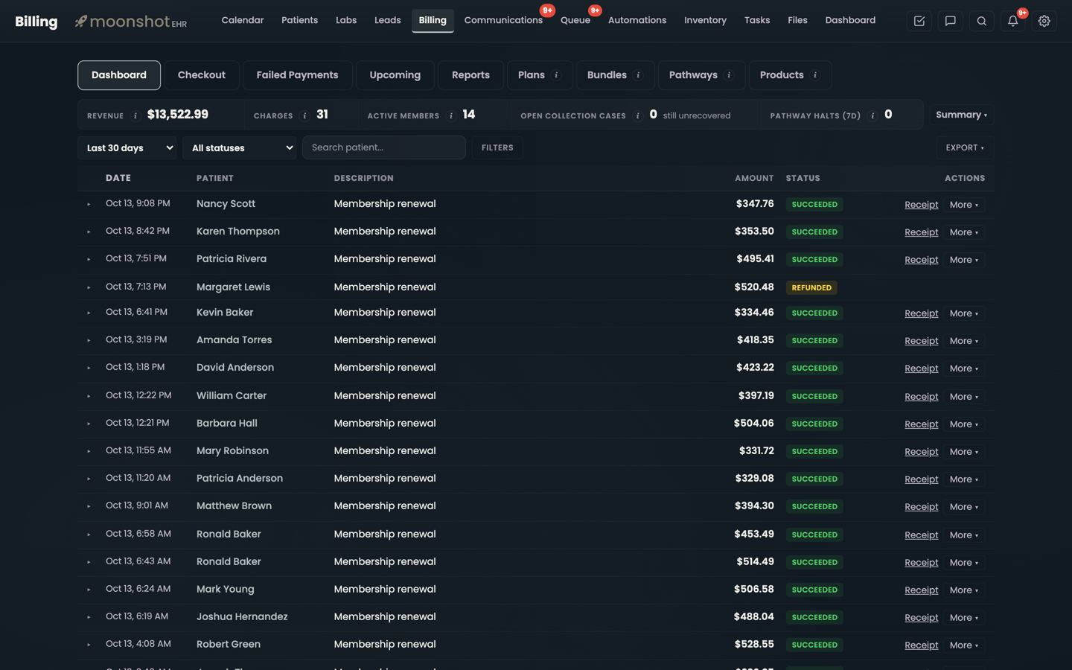
Task: Click the info icon on Pathways tab
Action: (729, 75)
